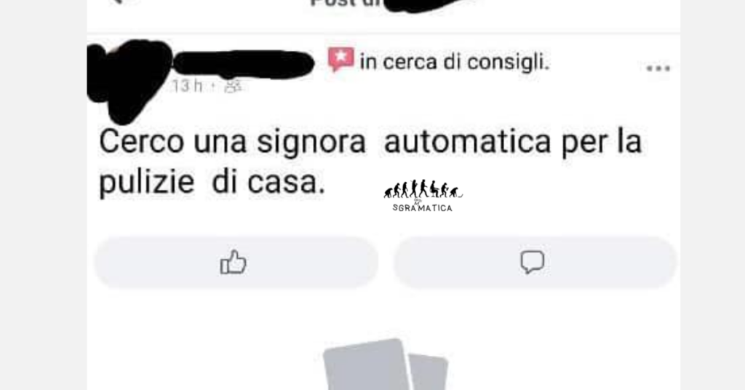Open the three-dot post options menu
The image size is (745, 390).
click(x=658, y=68)
